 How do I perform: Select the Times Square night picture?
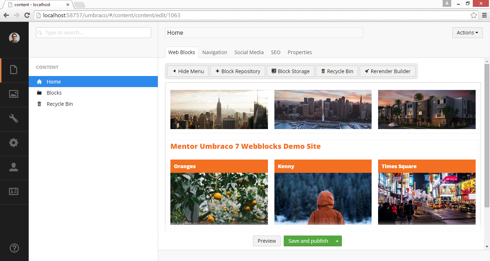pyautogui.click(x=427, y=199)
